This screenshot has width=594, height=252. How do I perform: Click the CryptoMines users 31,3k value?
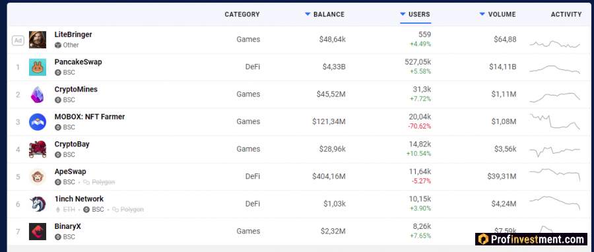tap(422, 89)
